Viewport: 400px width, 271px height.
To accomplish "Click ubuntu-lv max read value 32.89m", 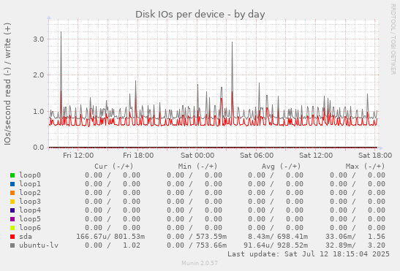I will click(340, 245).
